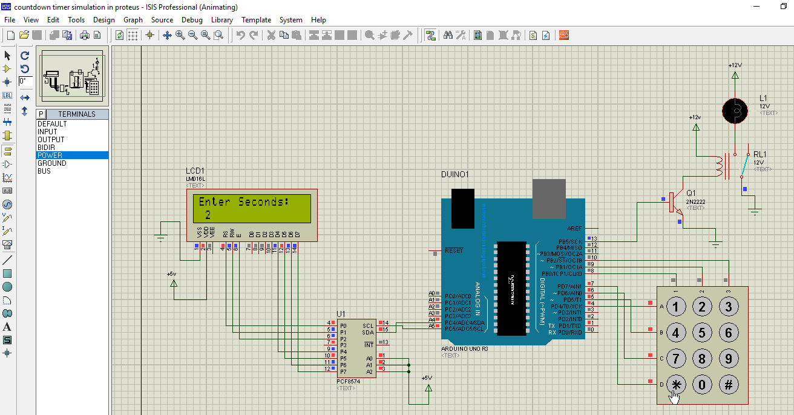
Task: Select the Virtual Instruments mode
Action: [x=7, y=244]
